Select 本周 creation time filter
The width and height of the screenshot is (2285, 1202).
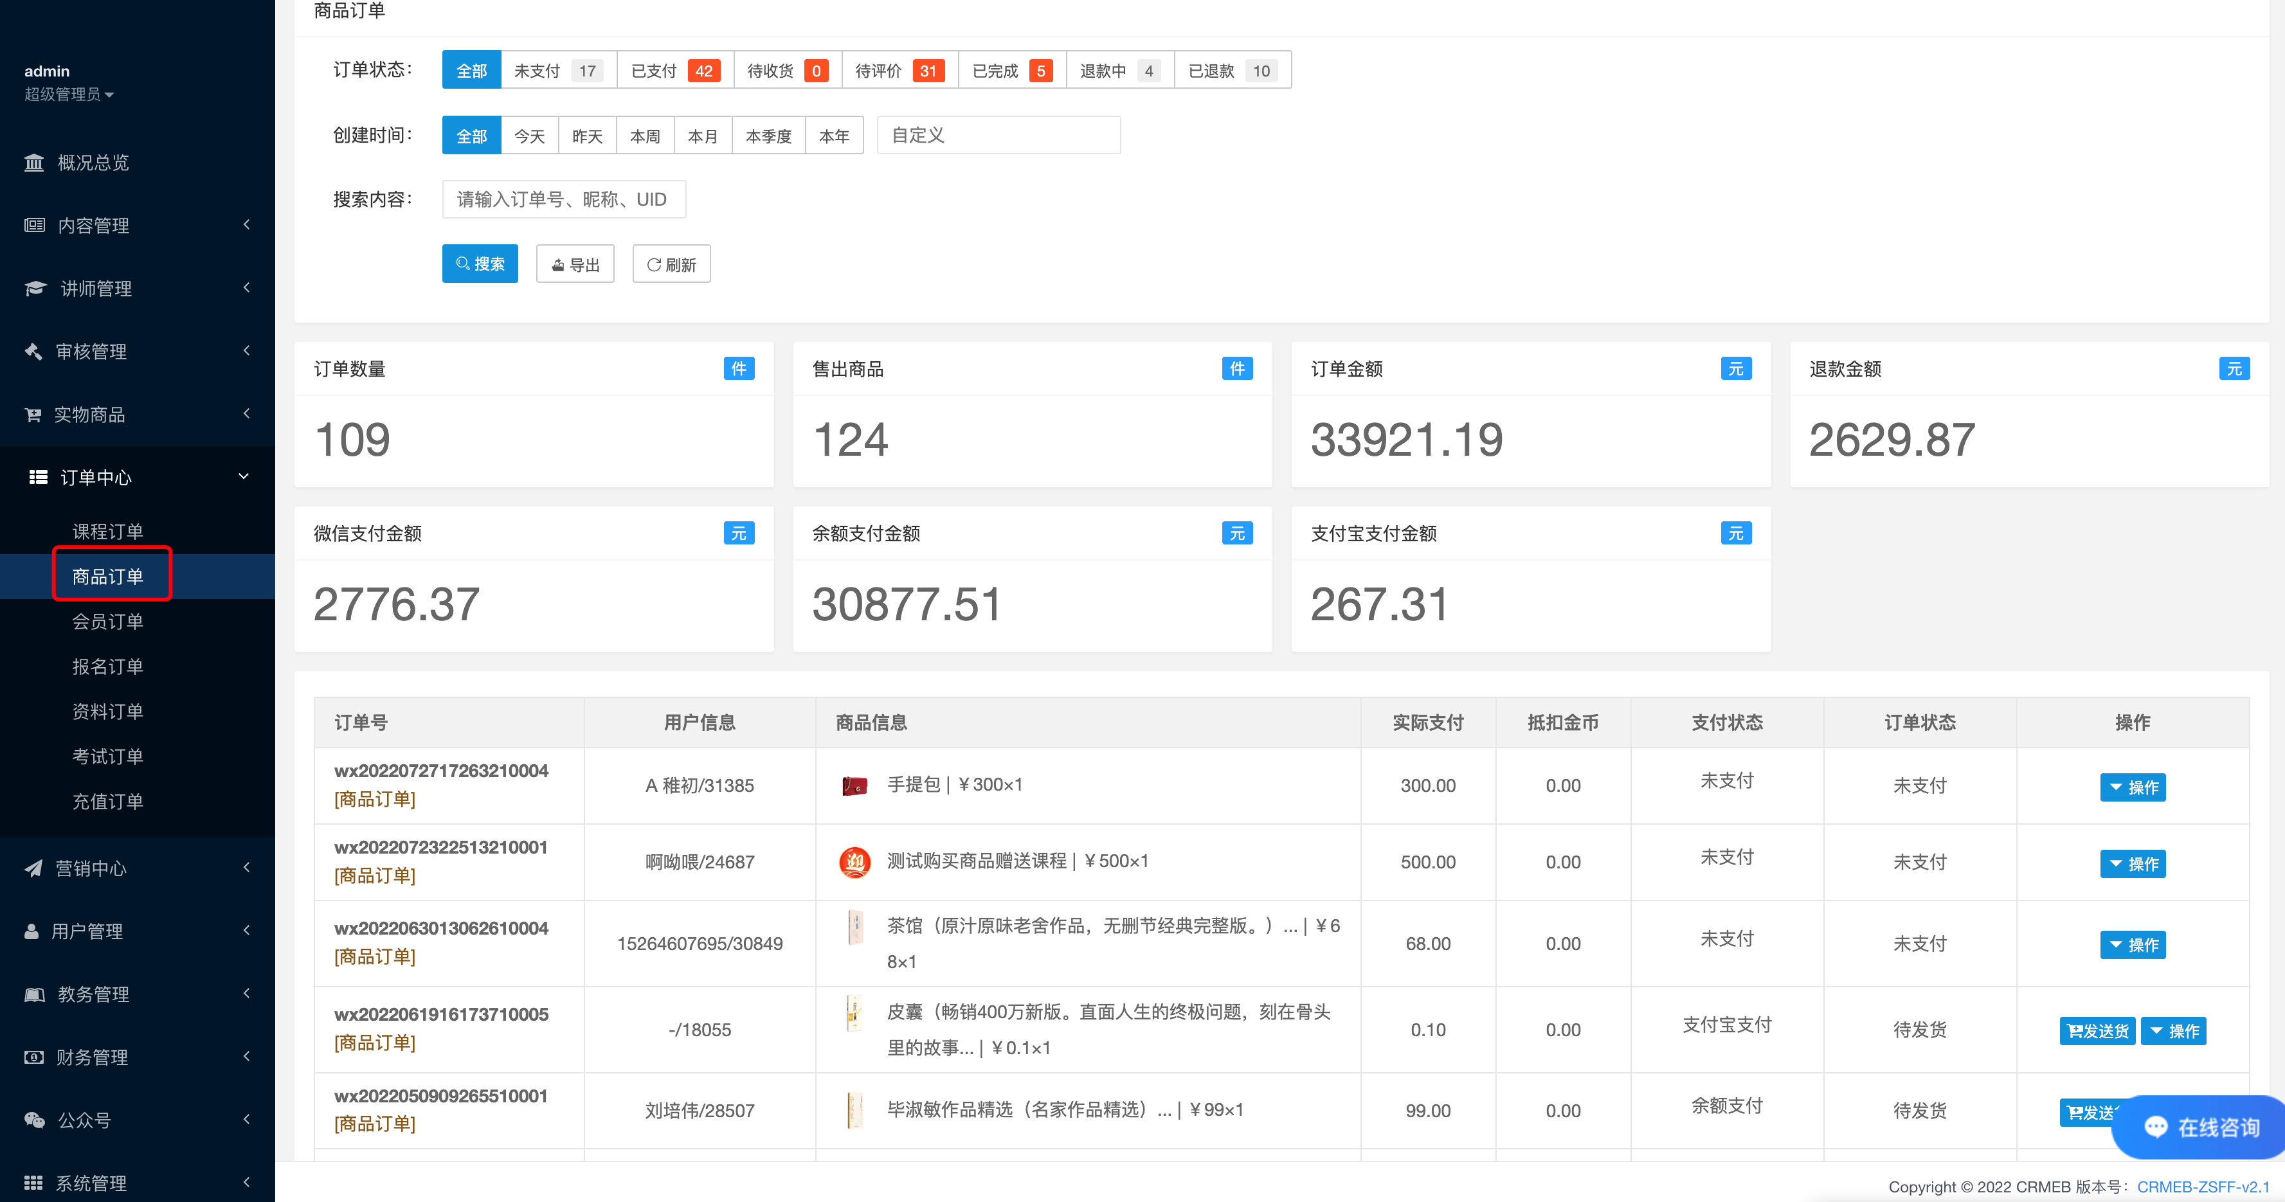[x=645, y=136]
